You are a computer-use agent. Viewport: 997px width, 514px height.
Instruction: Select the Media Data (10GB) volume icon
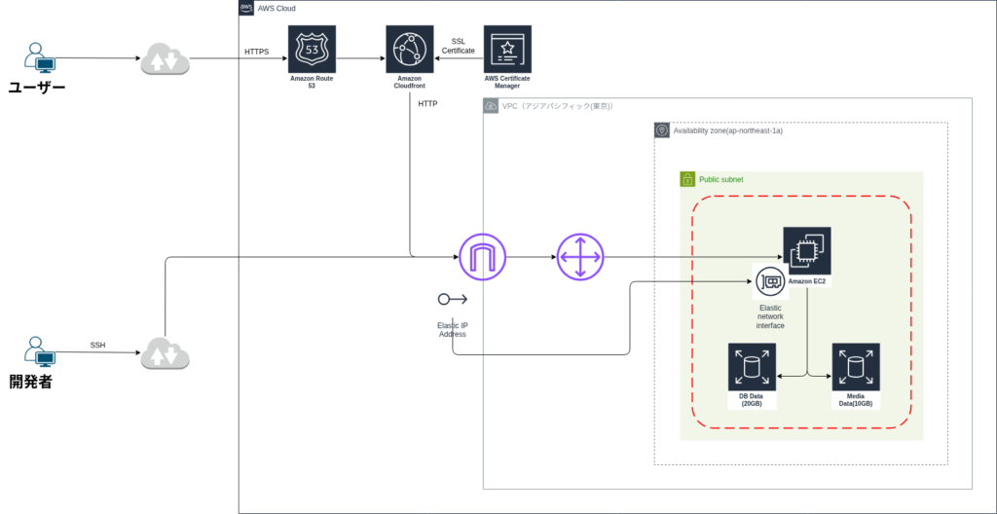(855, 367)
